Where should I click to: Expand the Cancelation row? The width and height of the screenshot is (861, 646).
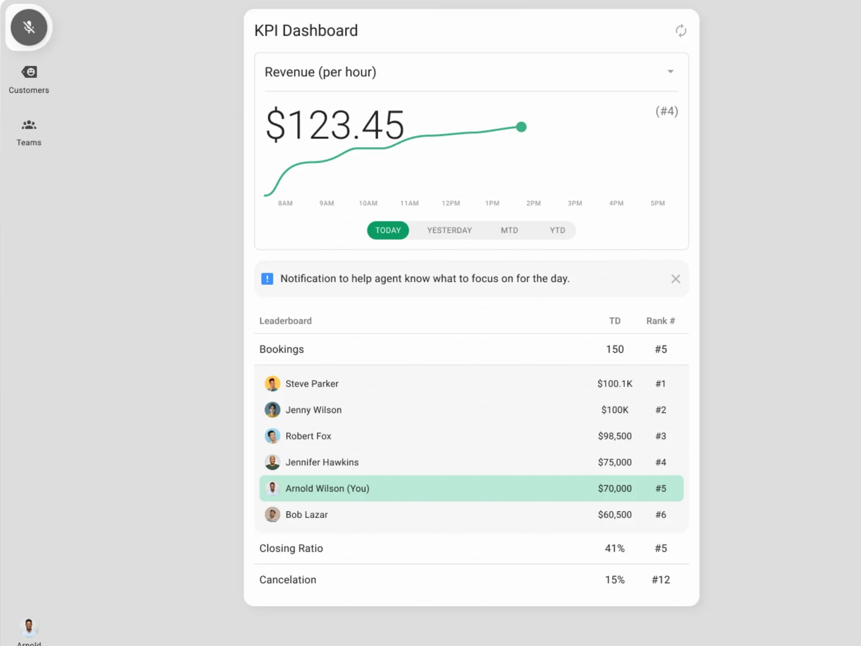(471, 580)
